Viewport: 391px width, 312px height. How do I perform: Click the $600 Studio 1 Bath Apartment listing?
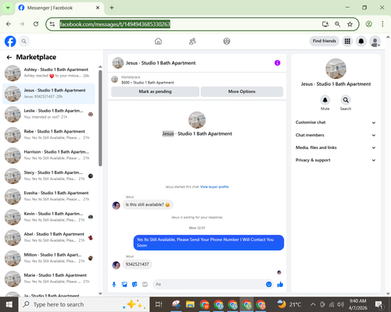click(148, 83)
